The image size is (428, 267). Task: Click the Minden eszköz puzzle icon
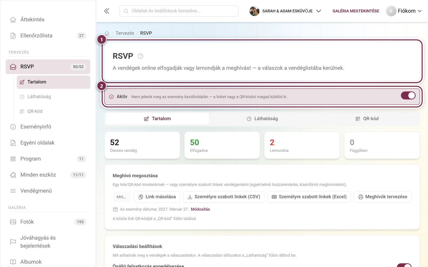[x=13, y=175]
